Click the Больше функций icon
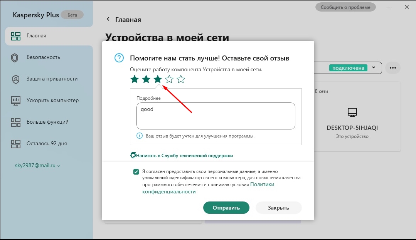The width and height of the screenshot is (416, 240). pos(15,122)
